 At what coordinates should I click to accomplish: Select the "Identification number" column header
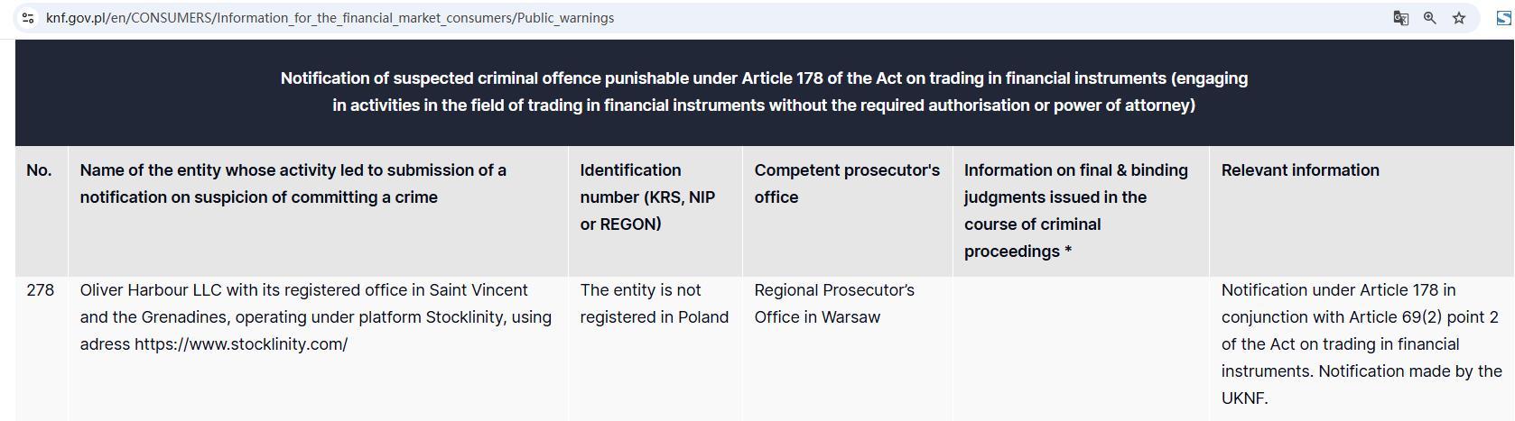[646, 197]
